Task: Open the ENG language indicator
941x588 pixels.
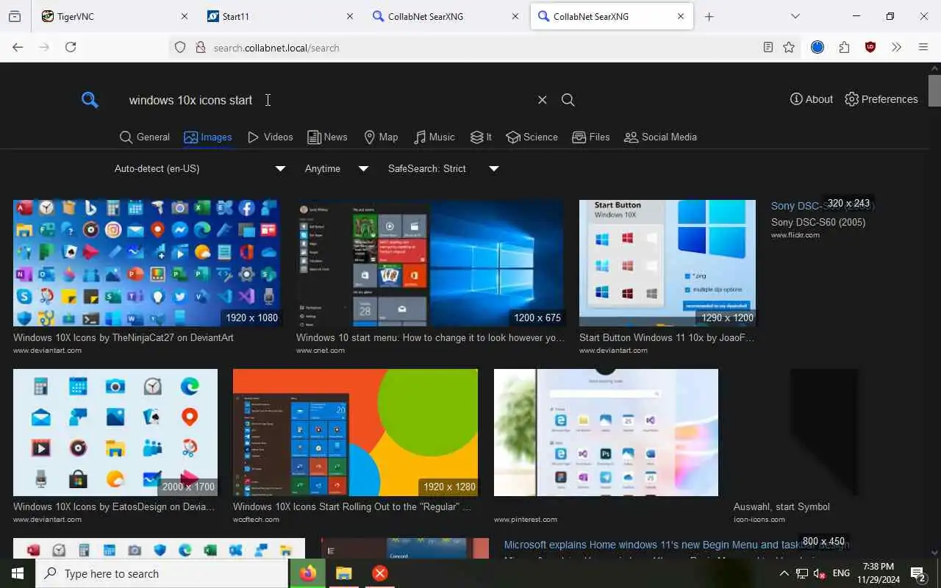Action: pyautogui.click(x=841, y=573)
